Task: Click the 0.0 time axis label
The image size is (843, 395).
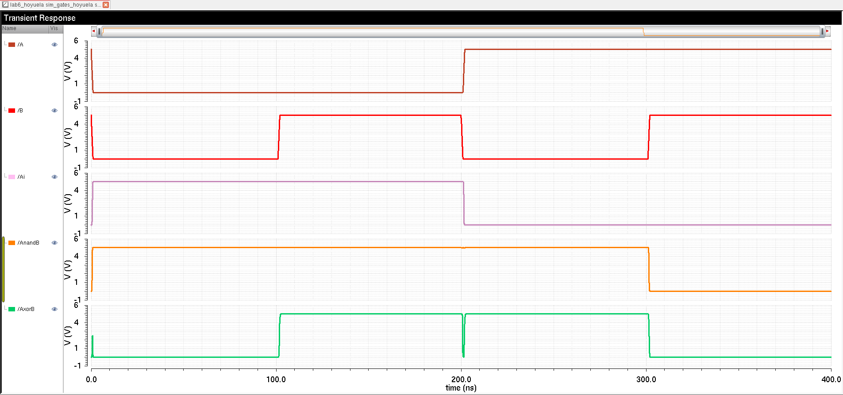Action: [x=91, y=380]
